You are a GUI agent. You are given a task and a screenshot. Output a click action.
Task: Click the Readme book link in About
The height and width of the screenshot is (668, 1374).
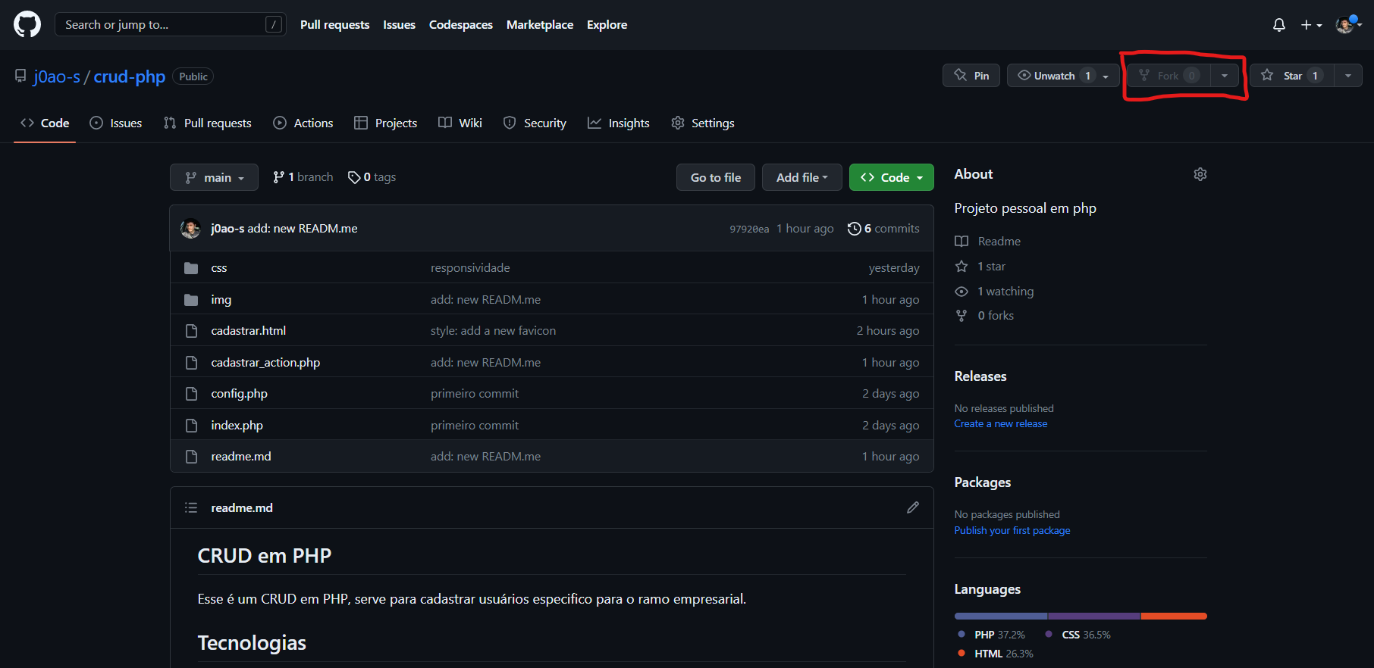click(987, 241)
